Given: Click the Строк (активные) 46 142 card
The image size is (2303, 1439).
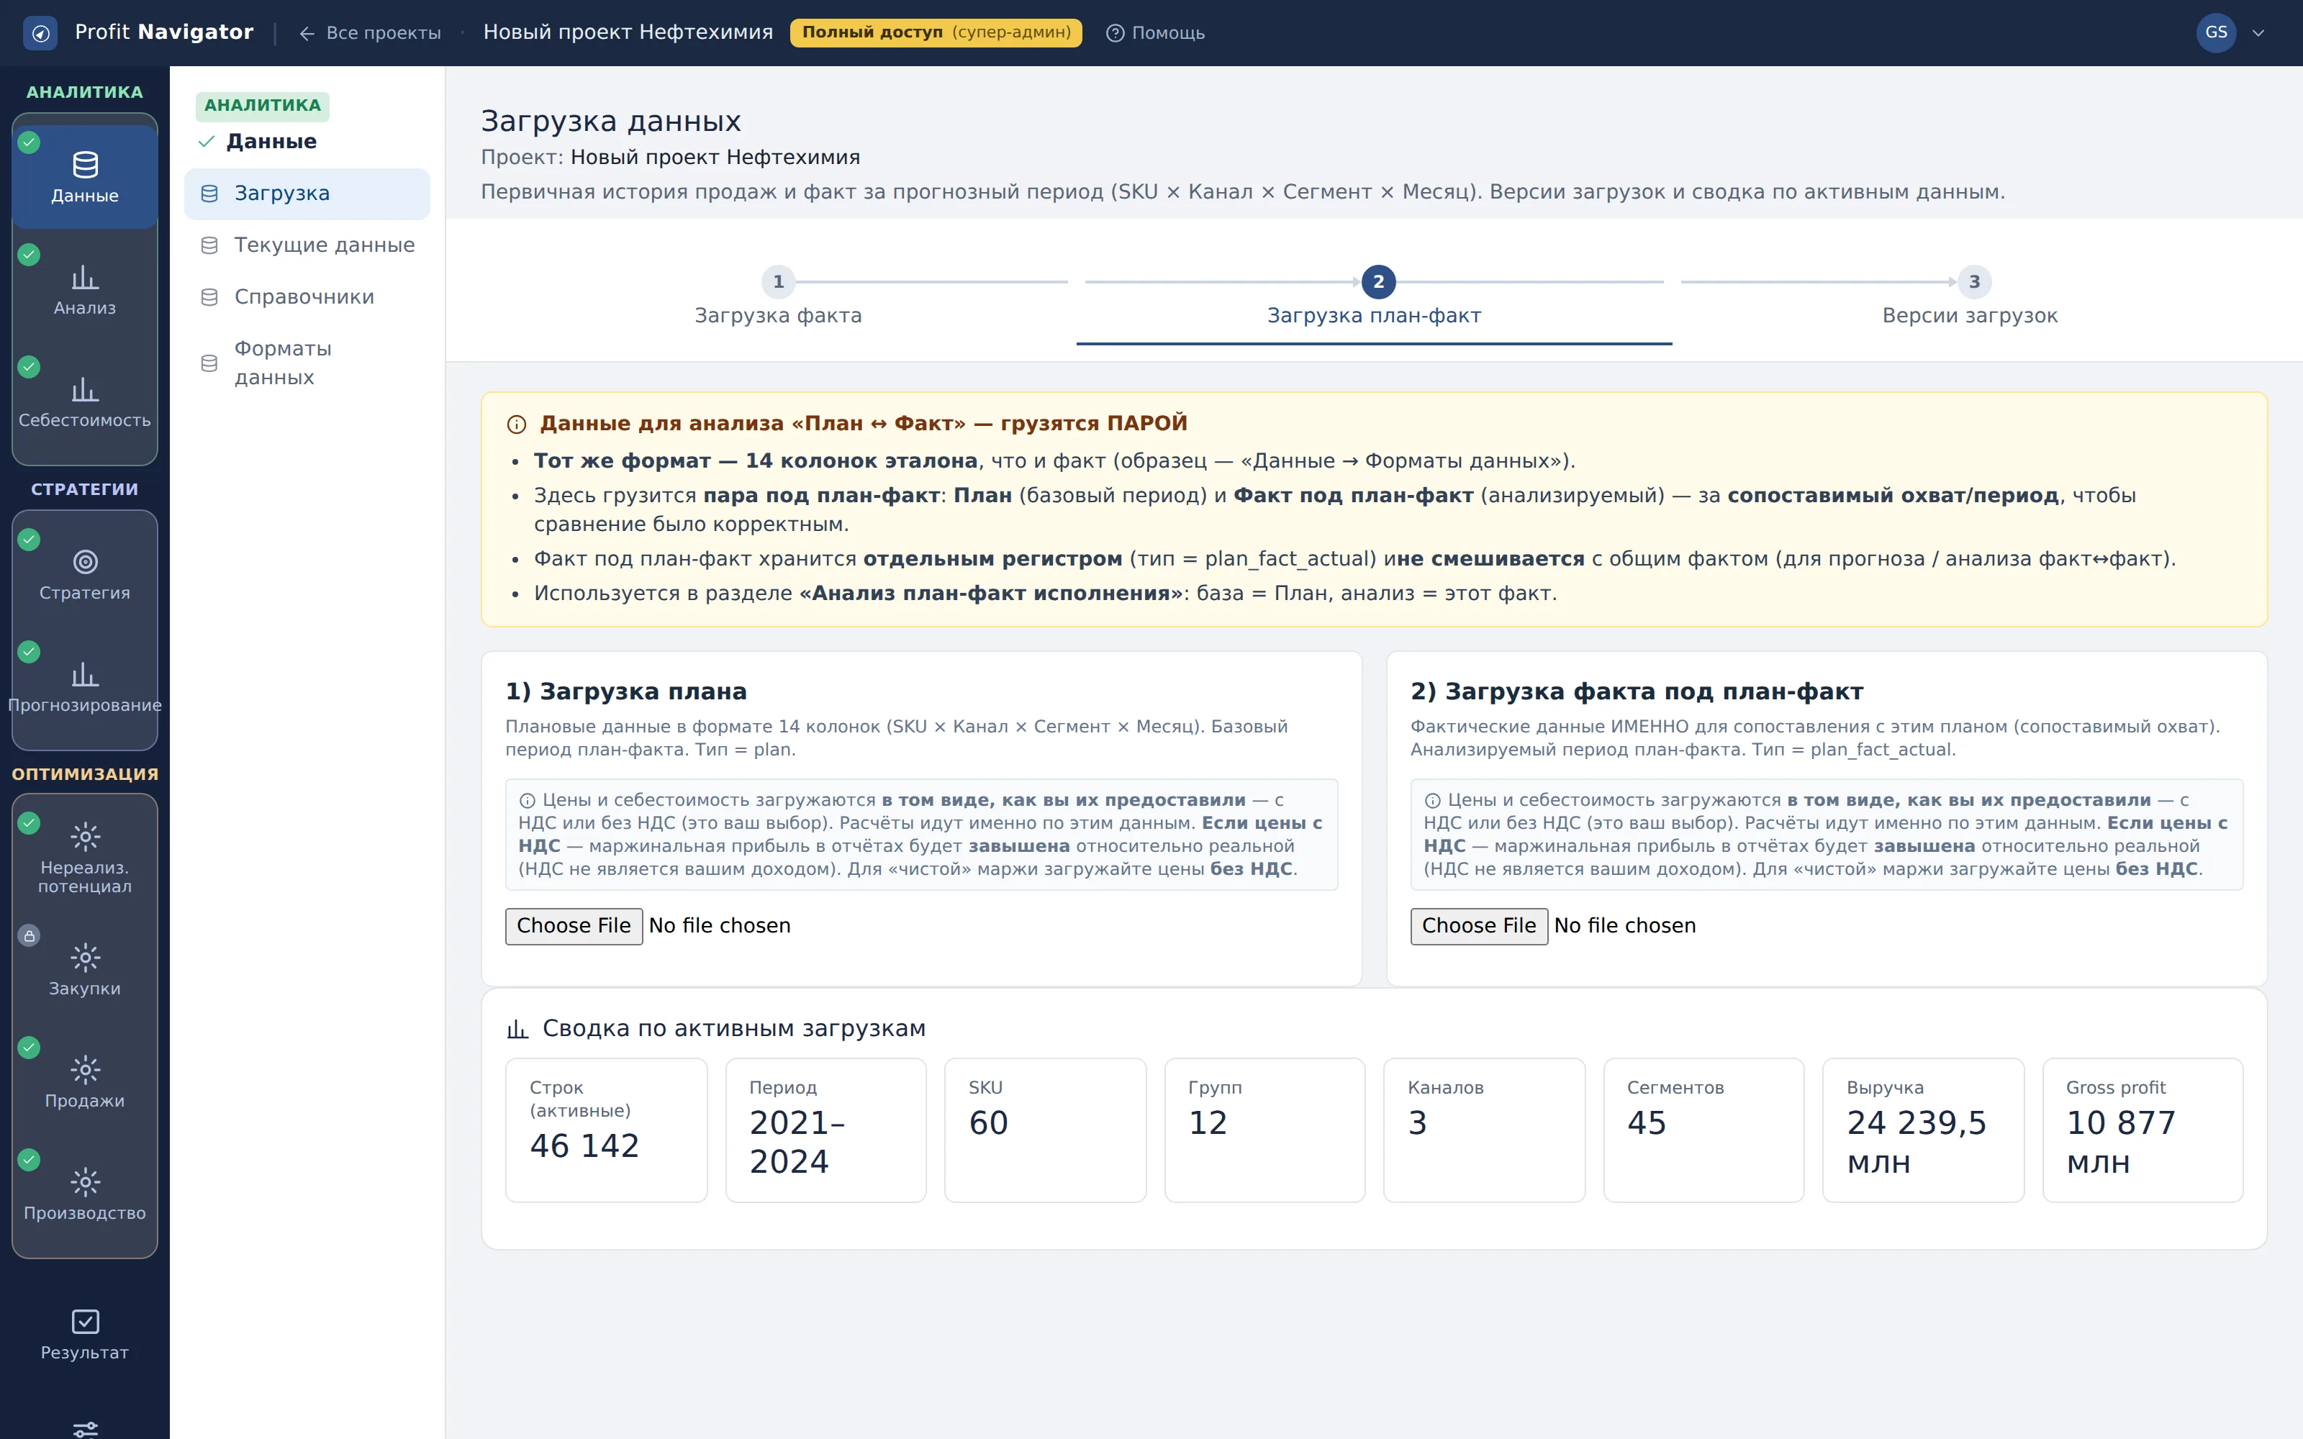Looking at the screenshot, I should 606,1130.
